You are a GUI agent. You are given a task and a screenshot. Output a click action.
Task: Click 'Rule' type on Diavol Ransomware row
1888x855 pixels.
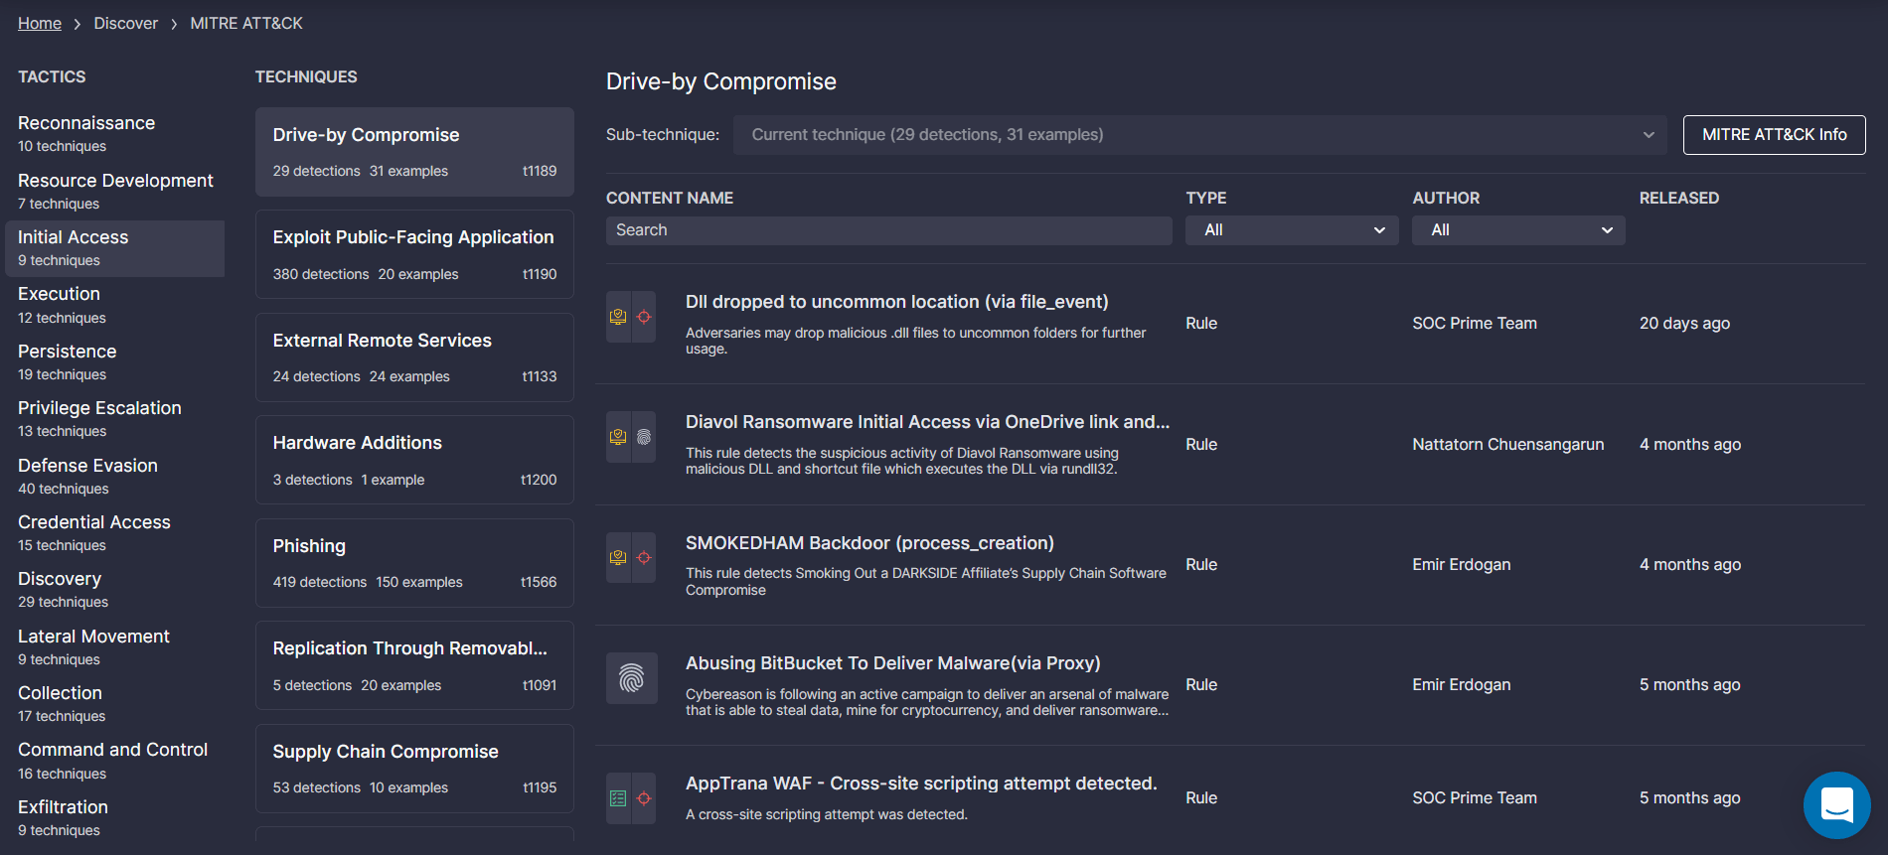1201,444
